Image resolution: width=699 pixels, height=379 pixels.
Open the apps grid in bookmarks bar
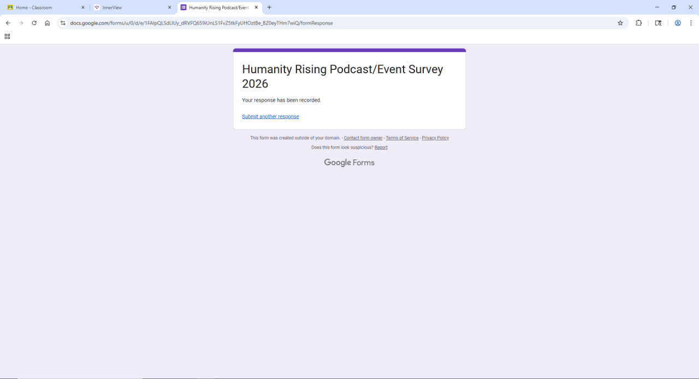7,37
